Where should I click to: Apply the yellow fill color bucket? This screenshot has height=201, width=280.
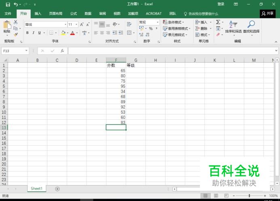(x=63, y=33)
